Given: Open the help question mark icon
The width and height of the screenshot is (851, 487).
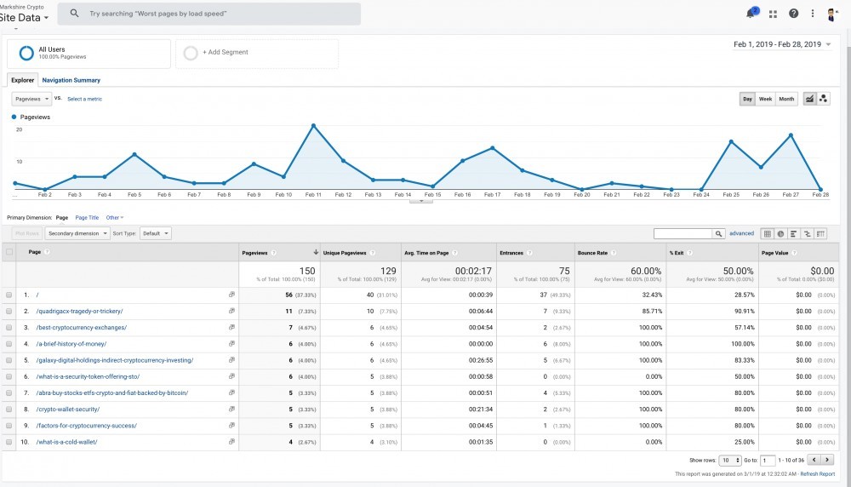Looking at the screenshot, I should (x=793, y=14).
